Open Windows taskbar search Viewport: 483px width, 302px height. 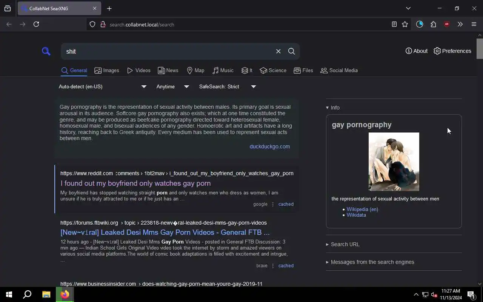tap(27, 294)
